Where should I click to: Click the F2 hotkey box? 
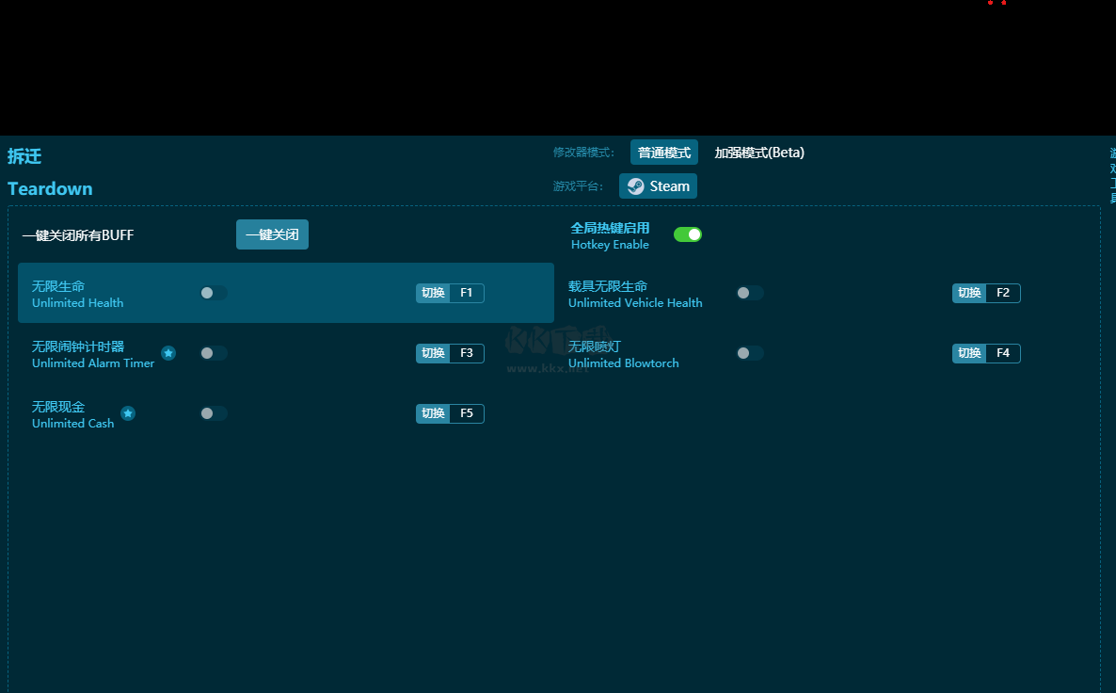1003,293
